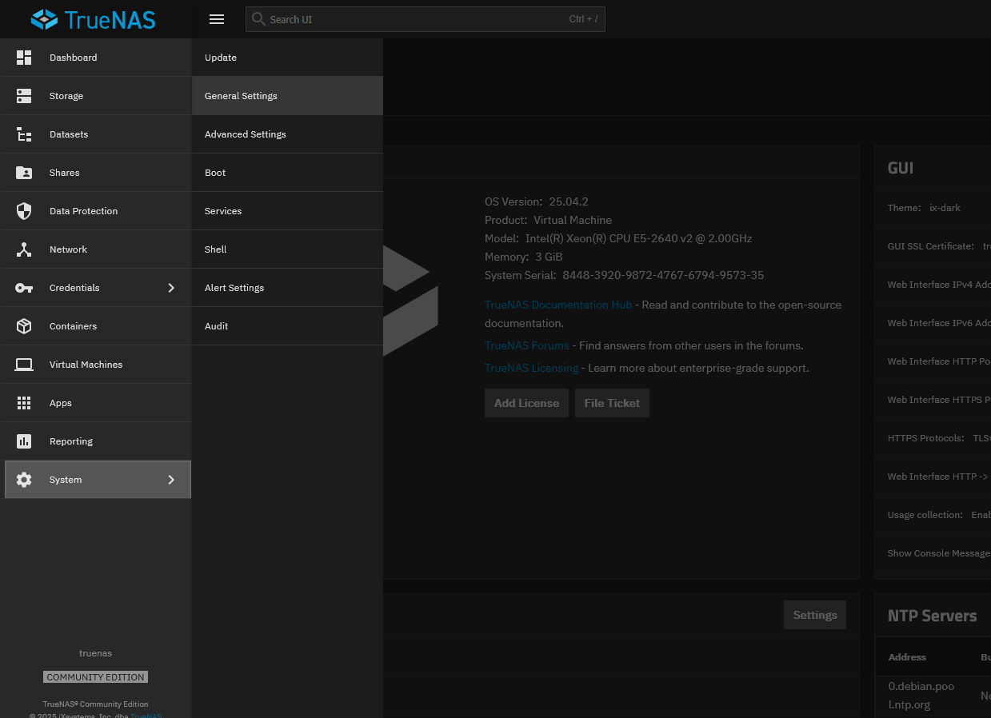This screenshot has width=991, height=718.
Task: Click the Theme ix-dark row
Action: point(933,208)
